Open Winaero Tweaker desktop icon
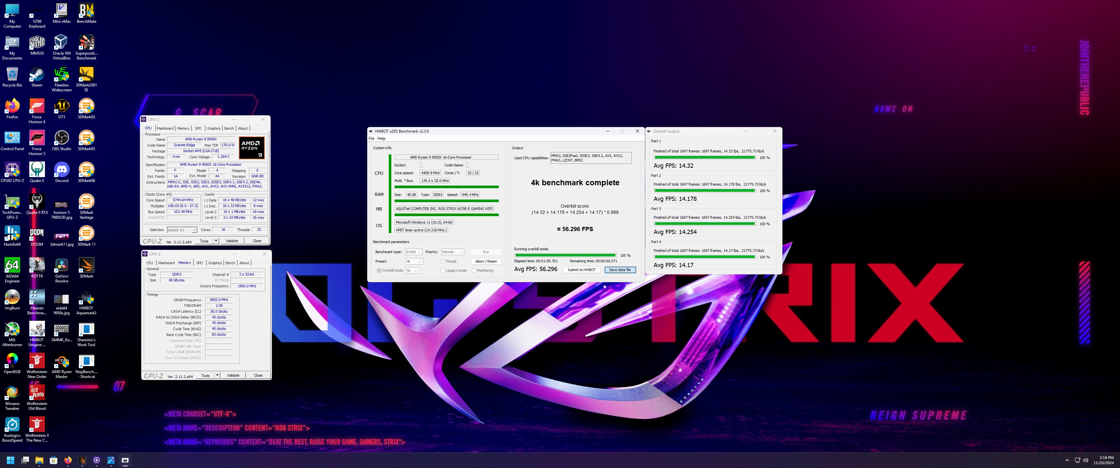Image resolution: width=1120 pixels, height=468 pixels. point(12,398)
